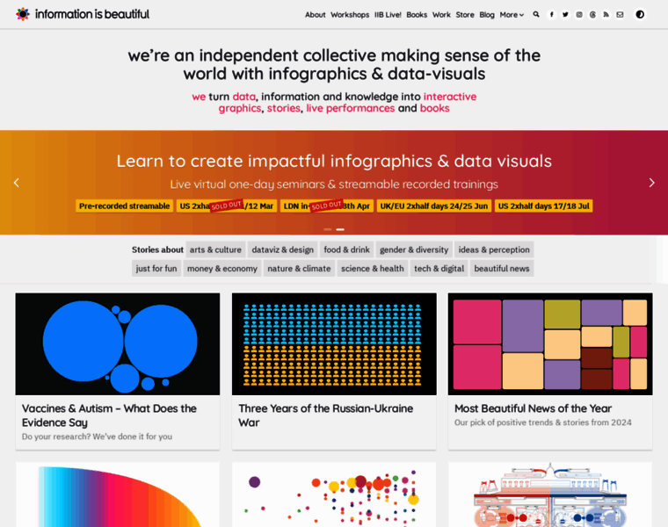Open the RSS feed icon
This screenshot has height=527, width=668.
606,14
